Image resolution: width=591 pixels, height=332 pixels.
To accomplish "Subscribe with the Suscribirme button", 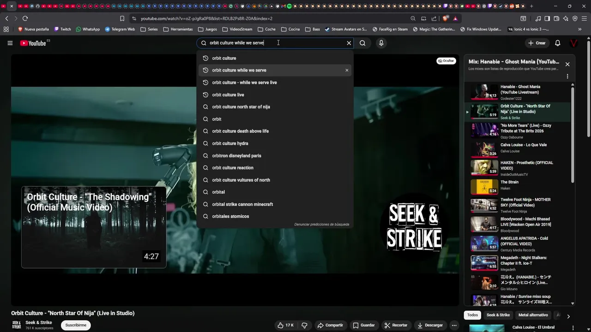I will pos(76,325).
